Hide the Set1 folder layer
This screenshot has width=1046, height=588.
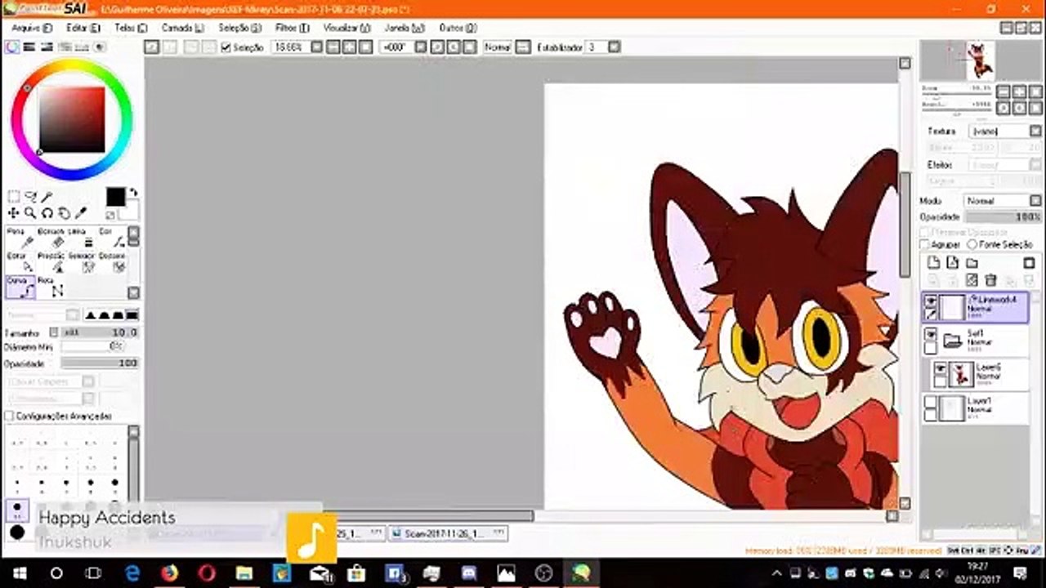point(931,334)
